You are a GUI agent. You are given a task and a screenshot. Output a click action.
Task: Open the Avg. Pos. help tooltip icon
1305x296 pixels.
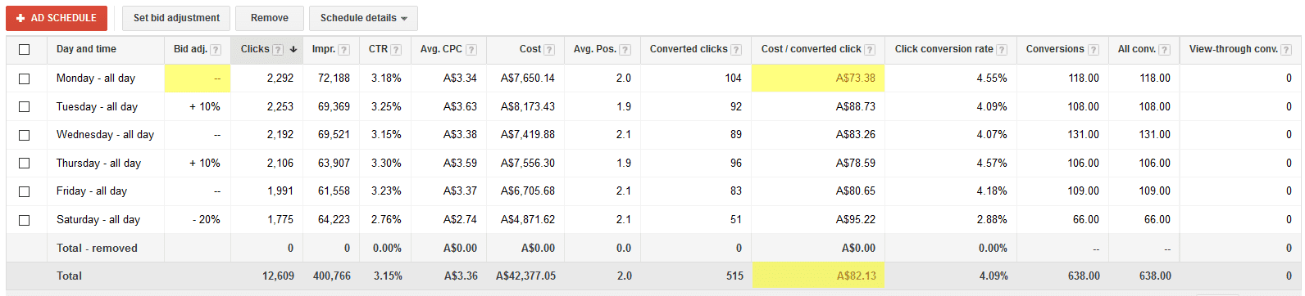coord(625,50)
